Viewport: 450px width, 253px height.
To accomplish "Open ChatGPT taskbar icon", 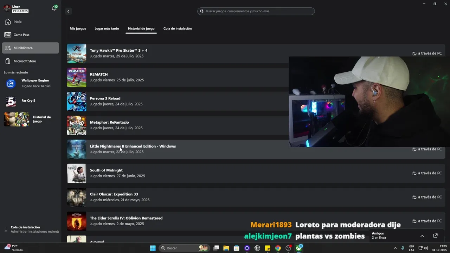I will [x=257, y=248].
